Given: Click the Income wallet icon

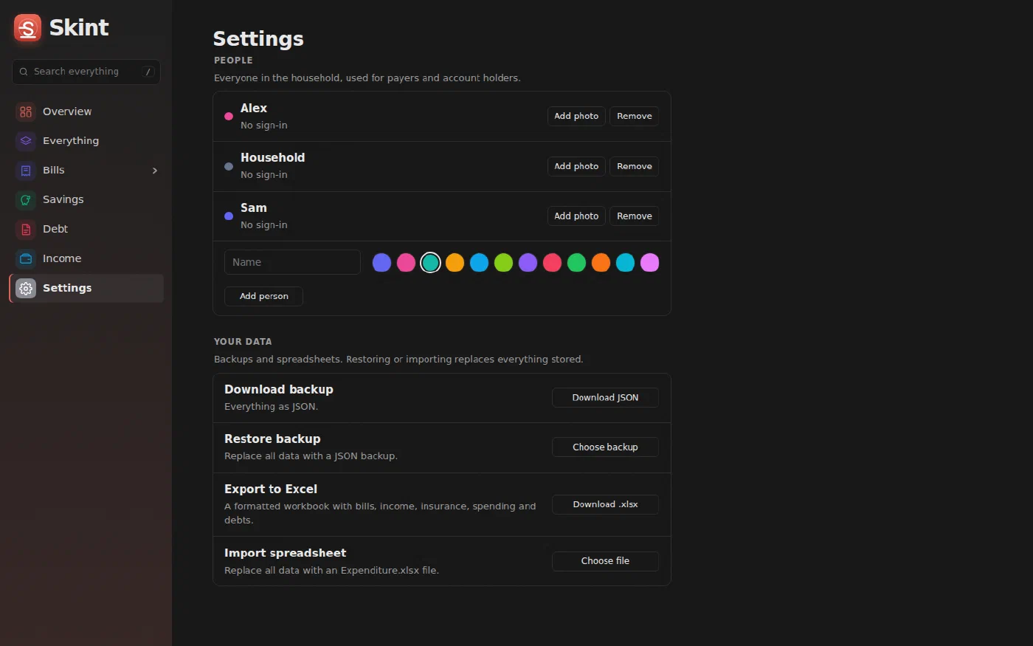Looking at the screenshot, I should point(26,259).
